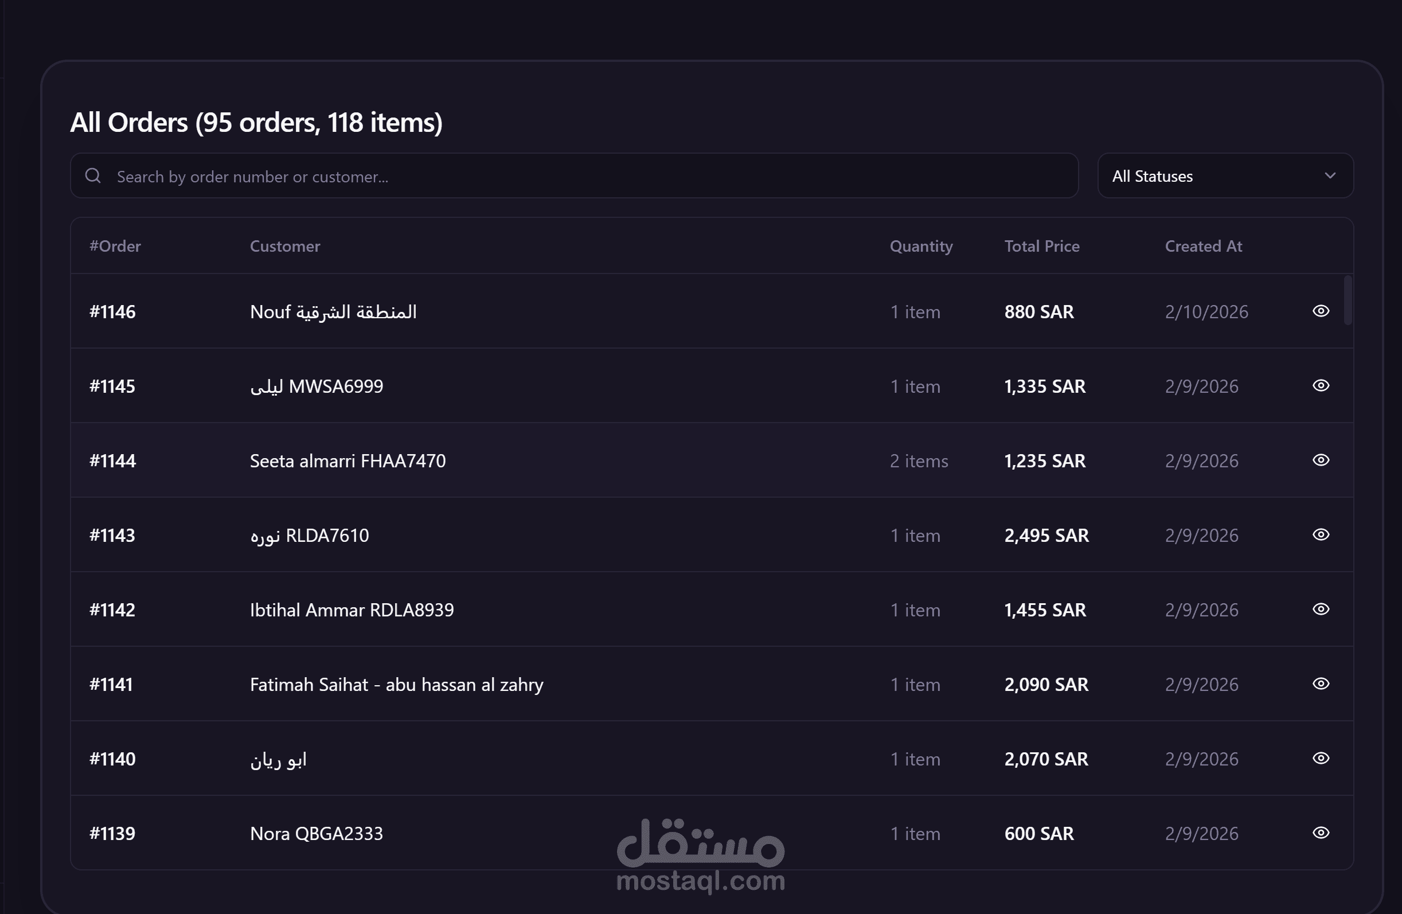
Task: Click eye icon on order #1142 row
Action: 1321,609
